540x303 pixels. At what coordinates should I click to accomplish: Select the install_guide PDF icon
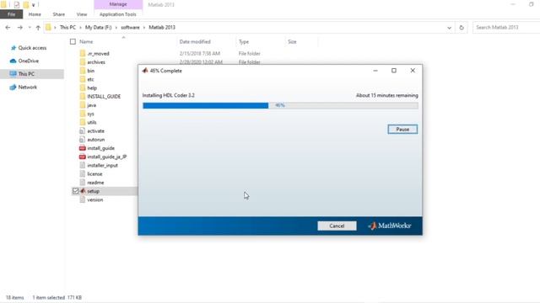[83, 148]
